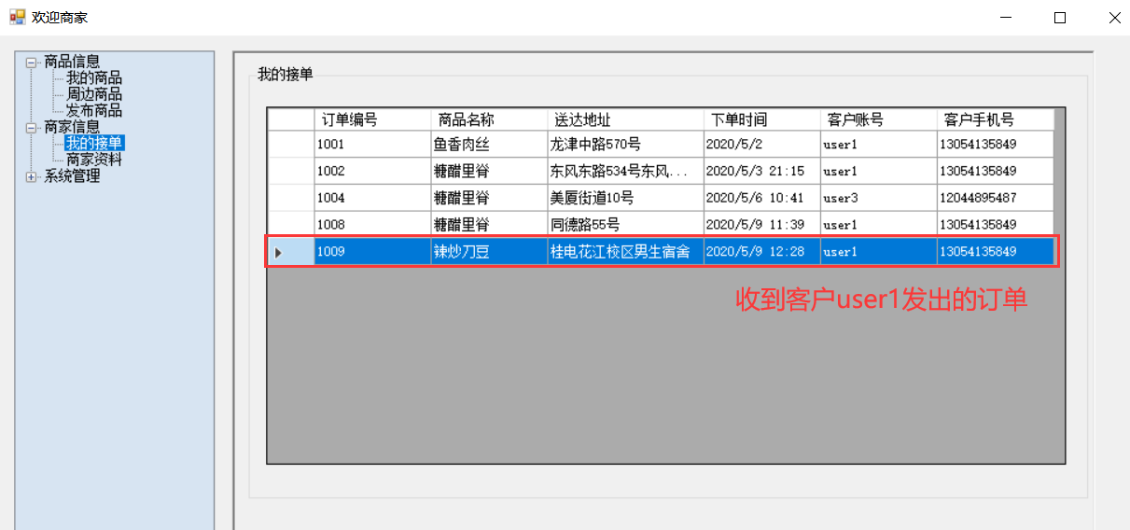Screen dimensions: 1130x530
Task: Click address cell 桂电花江校区男生宿舍
Action: pos(625,252)
